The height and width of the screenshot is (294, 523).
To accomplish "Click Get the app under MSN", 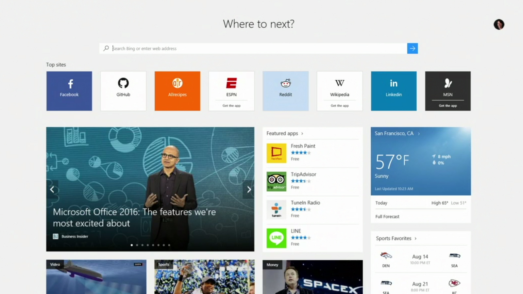I will [x=448, y=106].
